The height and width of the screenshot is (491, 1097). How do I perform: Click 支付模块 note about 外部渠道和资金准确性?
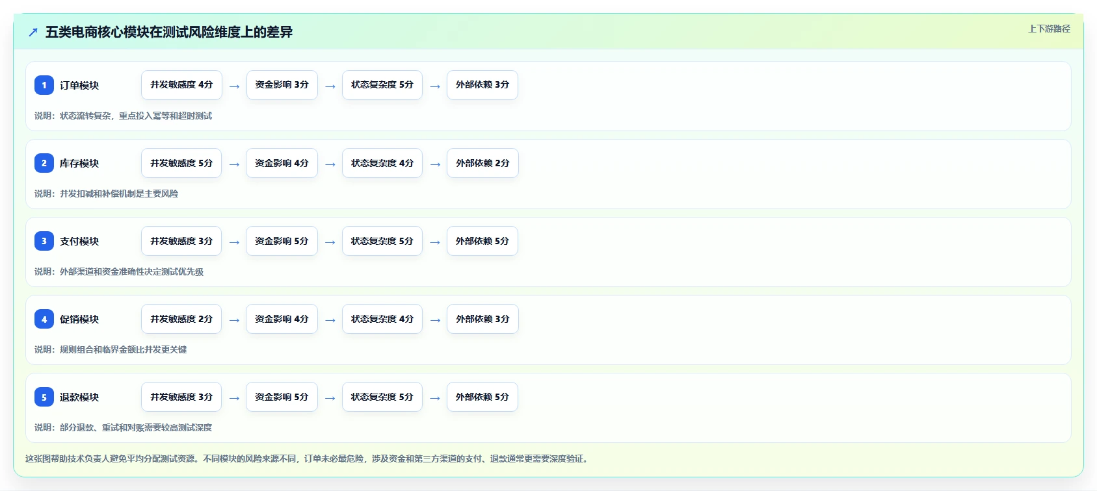pyautogui.click(x=119, y=271)
